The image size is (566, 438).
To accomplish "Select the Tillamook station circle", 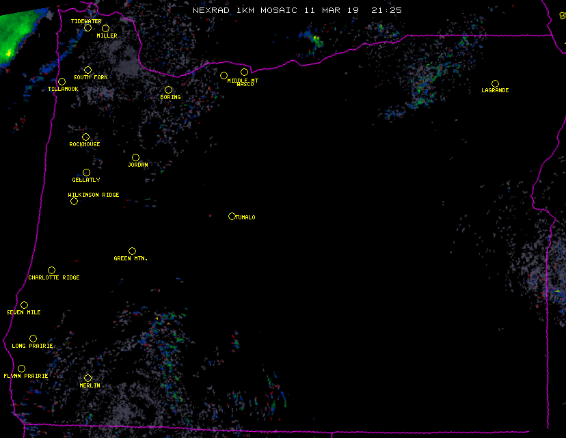I will coord(62,82).
